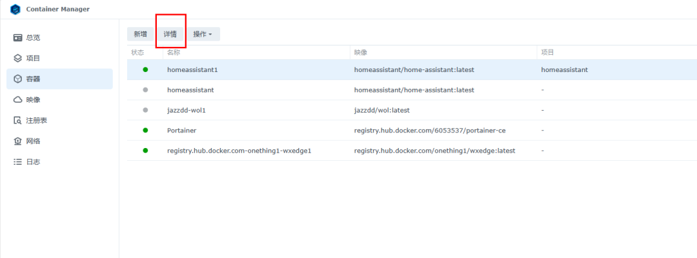Open the 日志 log list icon

coord(17,161)
